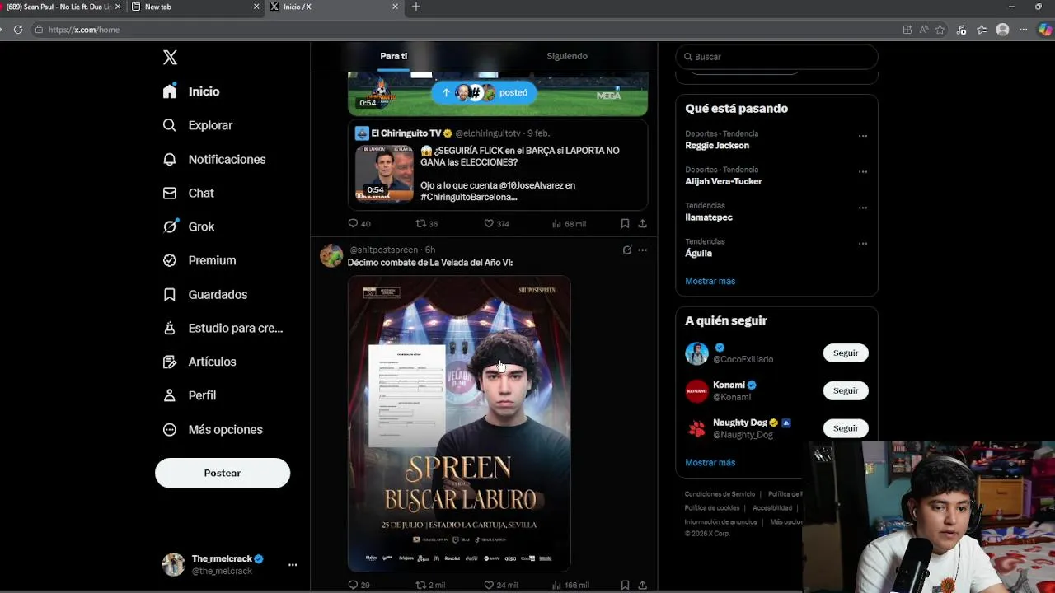
Task: Open account menu dots beside The_rmelcrack
Action: pyautogui.click(x=293, y=565)
